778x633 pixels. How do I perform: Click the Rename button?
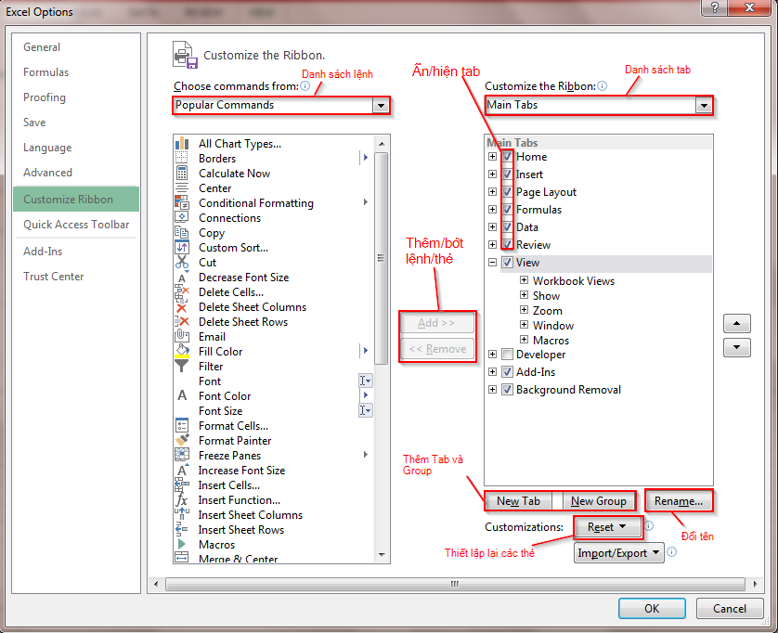[x=679, y=501]
